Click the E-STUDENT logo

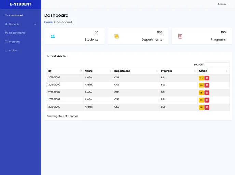point(20,4)
